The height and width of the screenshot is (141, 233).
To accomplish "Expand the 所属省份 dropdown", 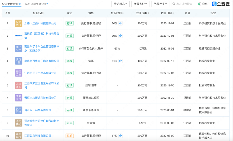I will (141, 4).
